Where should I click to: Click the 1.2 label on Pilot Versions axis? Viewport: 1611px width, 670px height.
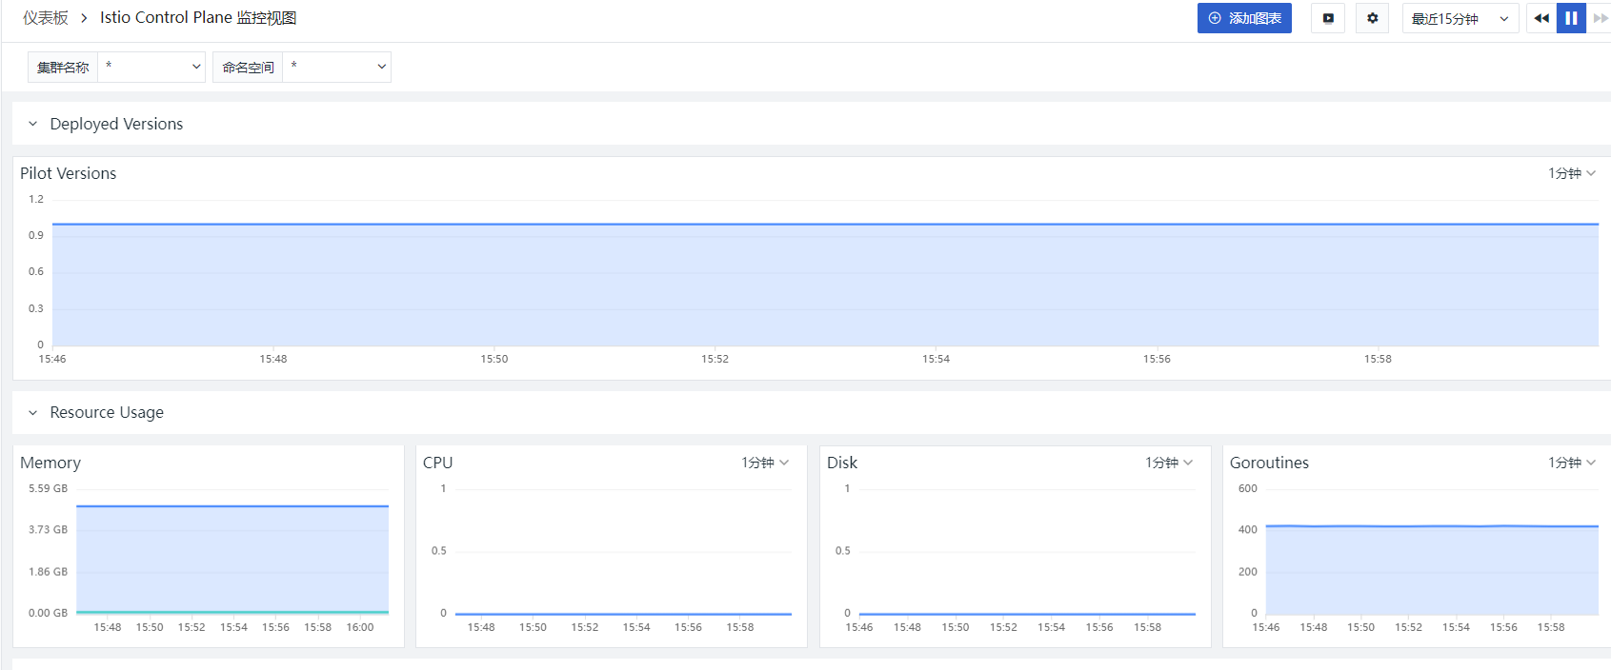(36, 199)
